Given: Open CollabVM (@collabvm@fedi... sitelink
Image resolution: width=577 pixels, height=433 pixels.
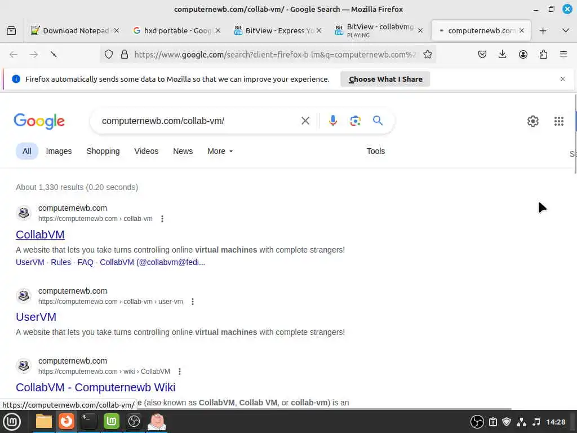Looking at the screenshot, I should (152, 262).
